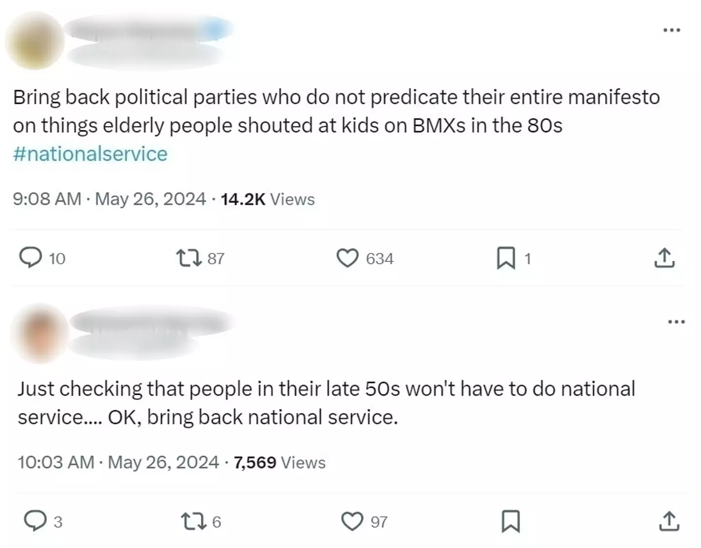Open first tweet author's profile picture
Screen dimensions: 701x548
pyautogui.click(x=34, y=41)
